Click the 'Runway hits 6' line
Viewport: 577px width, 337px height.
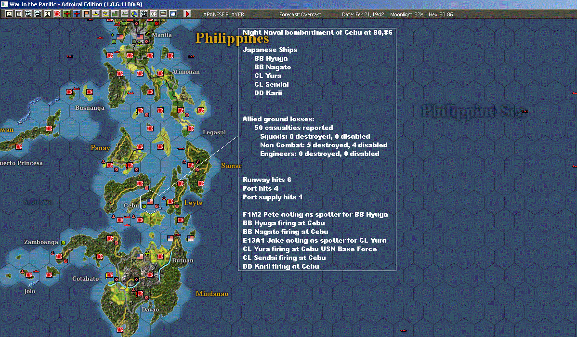point(267,180)
